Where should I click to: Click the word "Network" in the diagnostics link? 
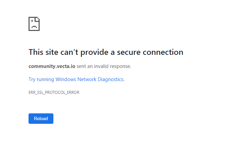click(x=87, y=79)
